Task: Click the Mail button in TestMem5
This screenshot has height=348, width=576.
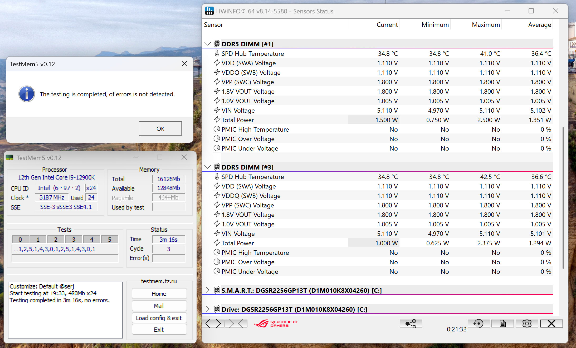Action: (159, 306)
